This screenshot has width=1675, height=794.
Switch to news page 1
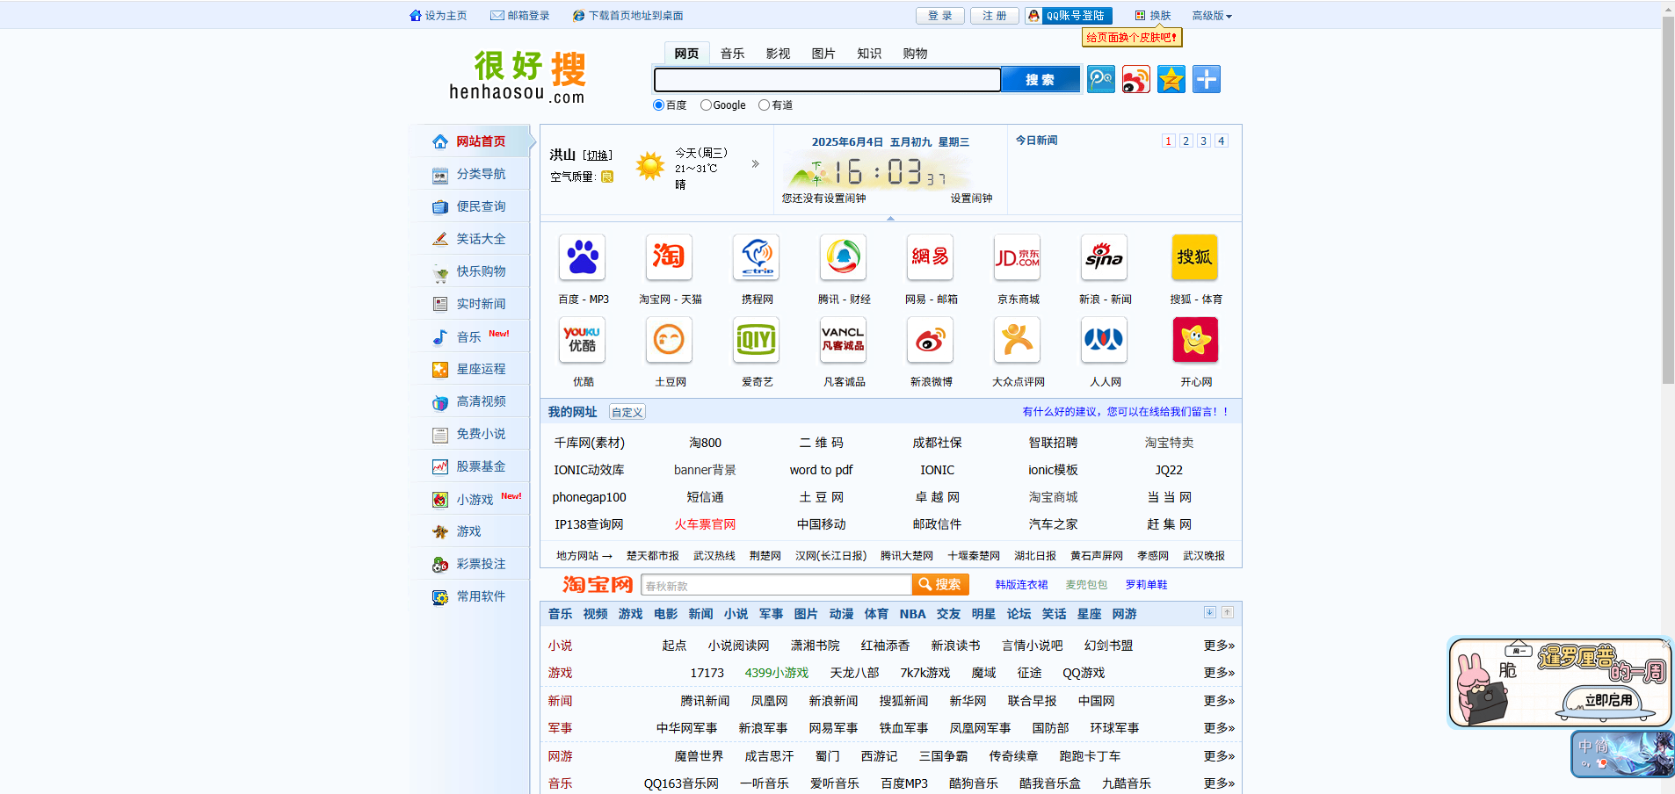point(1168,141)
